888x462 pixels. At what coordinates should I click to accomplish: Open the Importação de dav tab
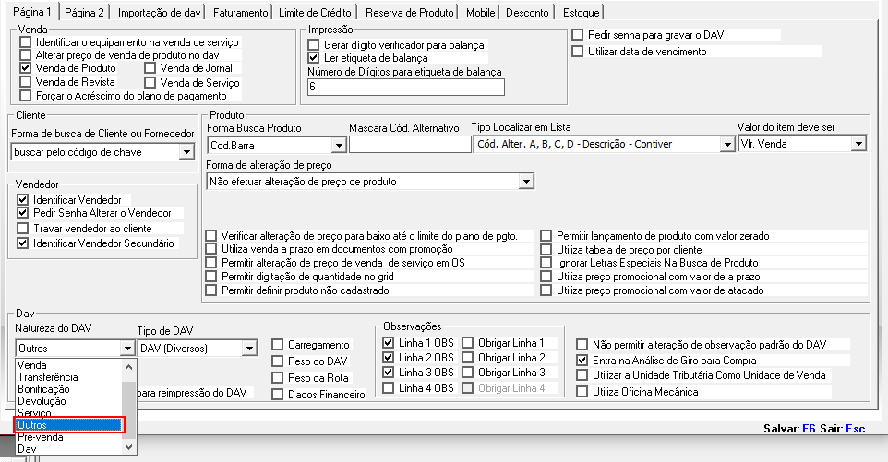[x=159, y=12]
